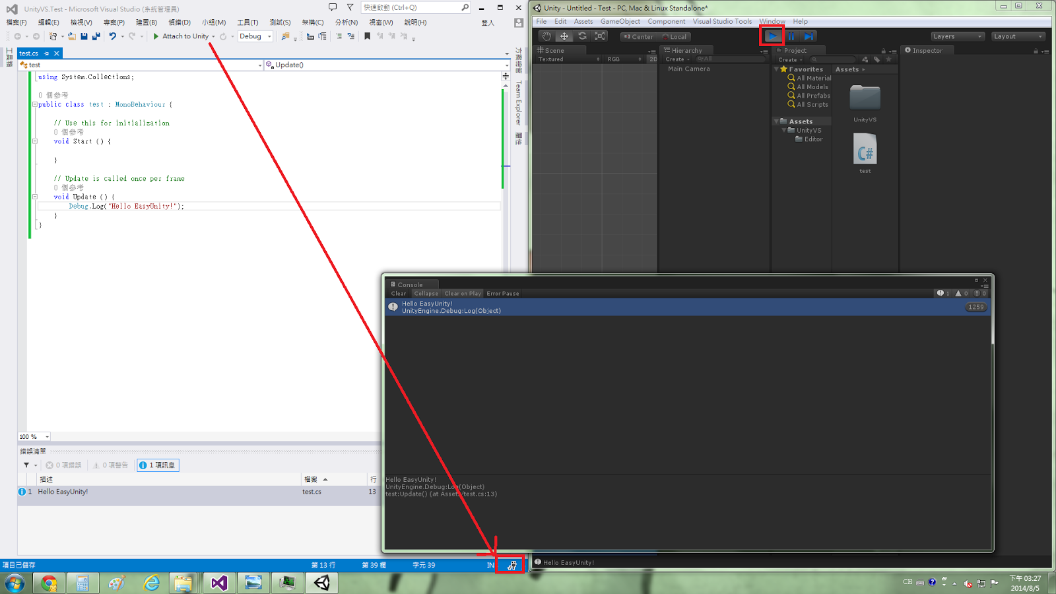The image size is (1056, 594).
Task: Click the bookmark icon in Visual Studio toolbar
Action: 368,36
